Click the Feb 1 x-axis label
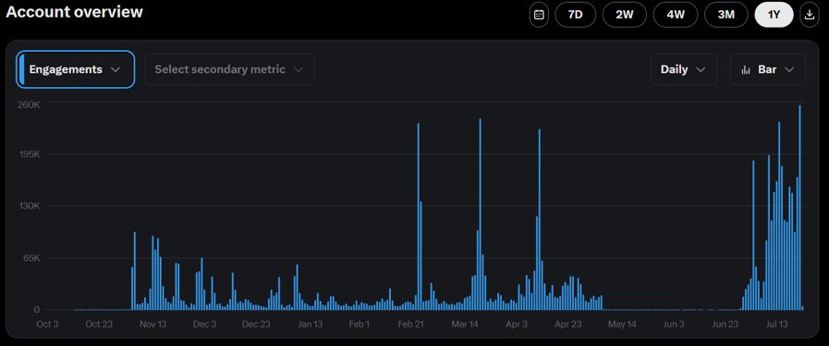Image resolution: width=829 pixels, height=346 pixels. 359,324
